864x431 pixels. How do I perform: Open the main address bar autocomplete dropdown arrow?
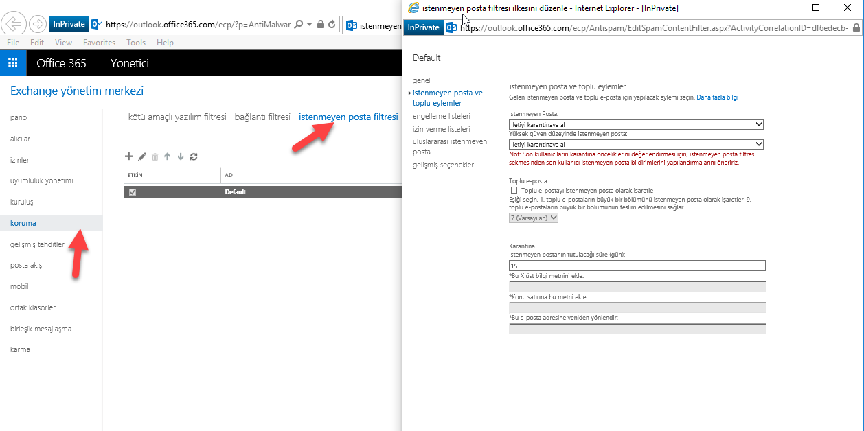coord(310,24)
